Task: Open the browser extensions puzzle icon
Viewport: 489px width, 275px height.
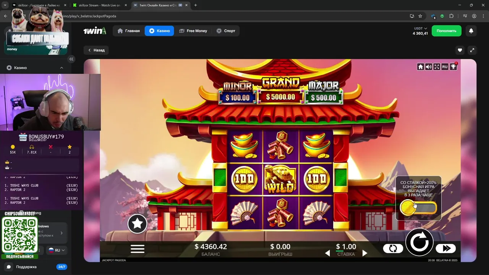Action: point(452,16)
